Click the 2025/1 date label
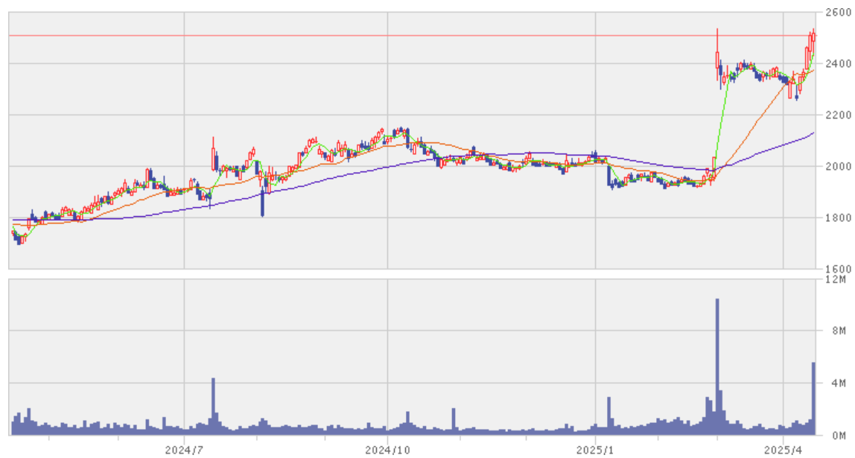Viewport: 855px width, 458px height. click(x=596, y=451)
